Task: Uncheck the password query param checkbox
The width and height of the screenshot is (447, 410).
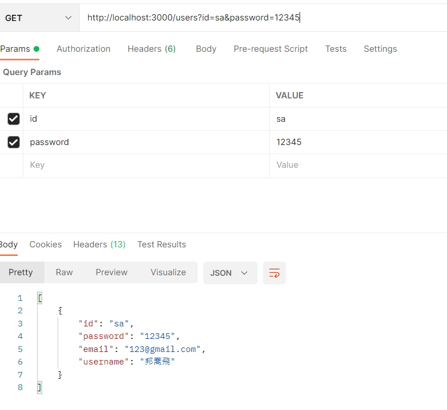Action: [13, 142]
